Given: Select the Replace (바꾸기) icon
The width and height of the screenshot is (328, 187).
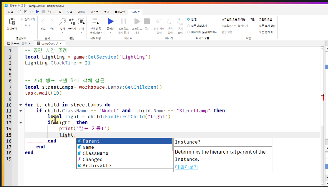Looking at the screenshot, I should pyautogui.click(x=72, y=22).
